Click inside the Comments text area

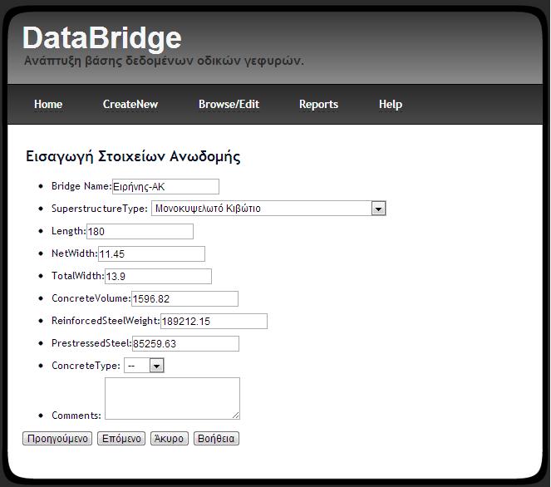click(172, 398)
